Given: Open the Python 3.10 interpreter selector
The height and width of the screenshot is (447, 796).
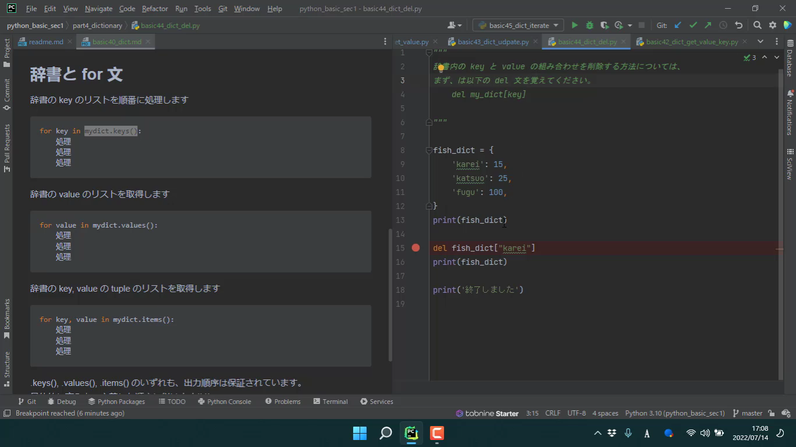Looking at the screenshot, I should click(674, 413).
